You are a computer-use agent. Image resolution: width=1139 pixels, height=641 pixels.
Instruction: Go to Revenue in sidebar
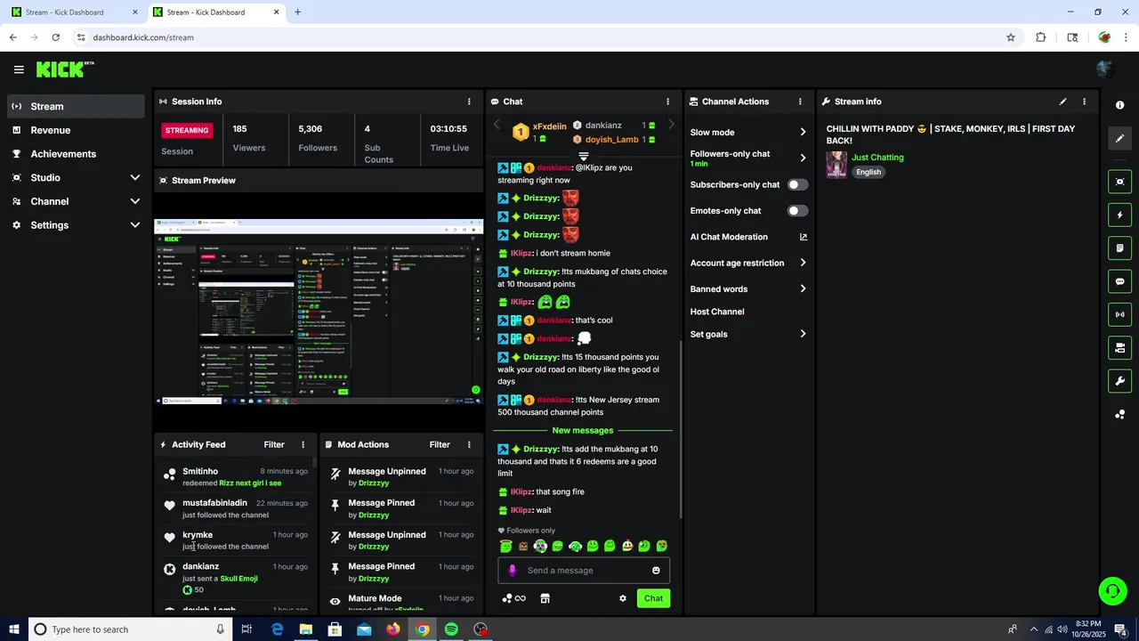pos(76,130)
